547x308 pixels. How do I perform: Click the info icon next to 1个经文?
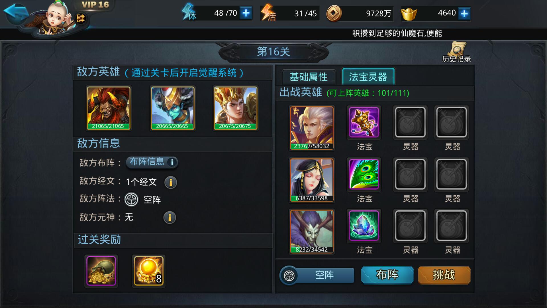(171, 182)
